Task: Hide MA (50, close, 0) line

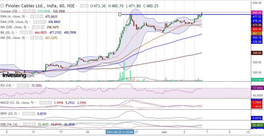Action: (32, 38)
